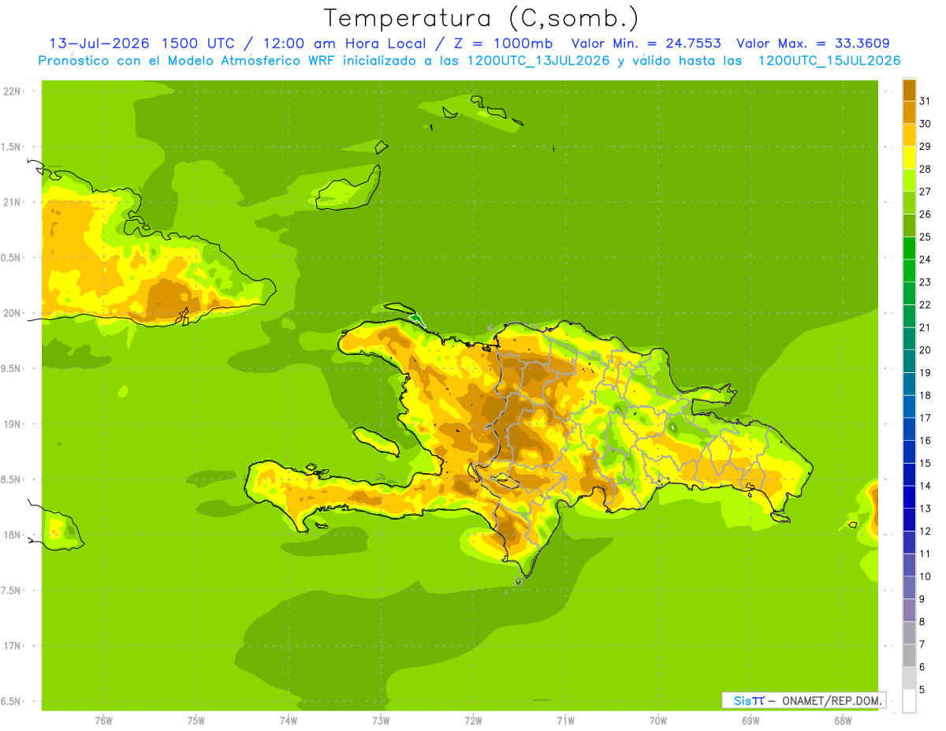Click the "72W" longitude label

coord(473,720)
